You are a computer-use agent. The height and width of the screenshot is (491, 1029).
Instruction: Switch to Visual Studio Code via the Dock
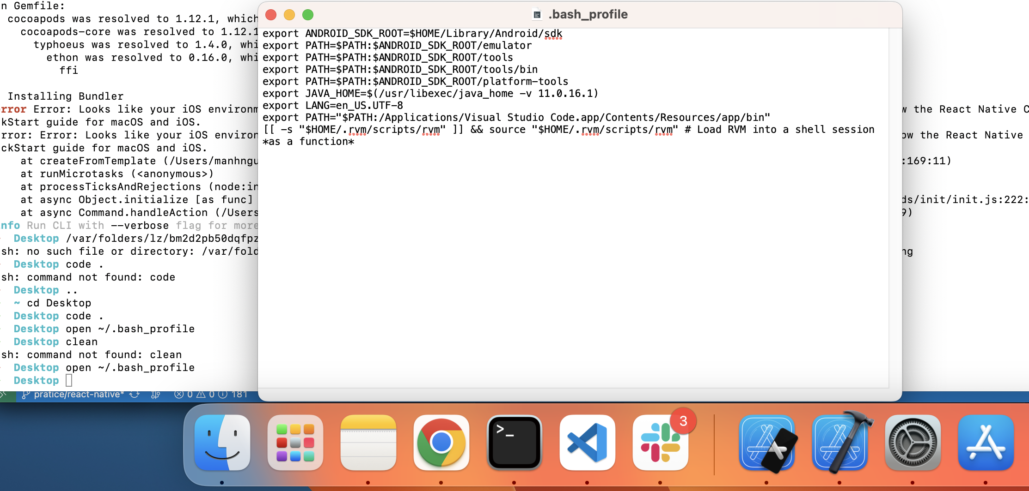coord(588,443)
